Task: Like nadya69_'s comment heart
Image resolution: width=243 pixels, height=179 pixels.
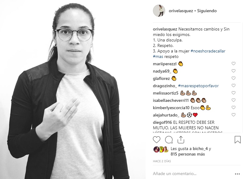Action: click(x=234, y=71)
